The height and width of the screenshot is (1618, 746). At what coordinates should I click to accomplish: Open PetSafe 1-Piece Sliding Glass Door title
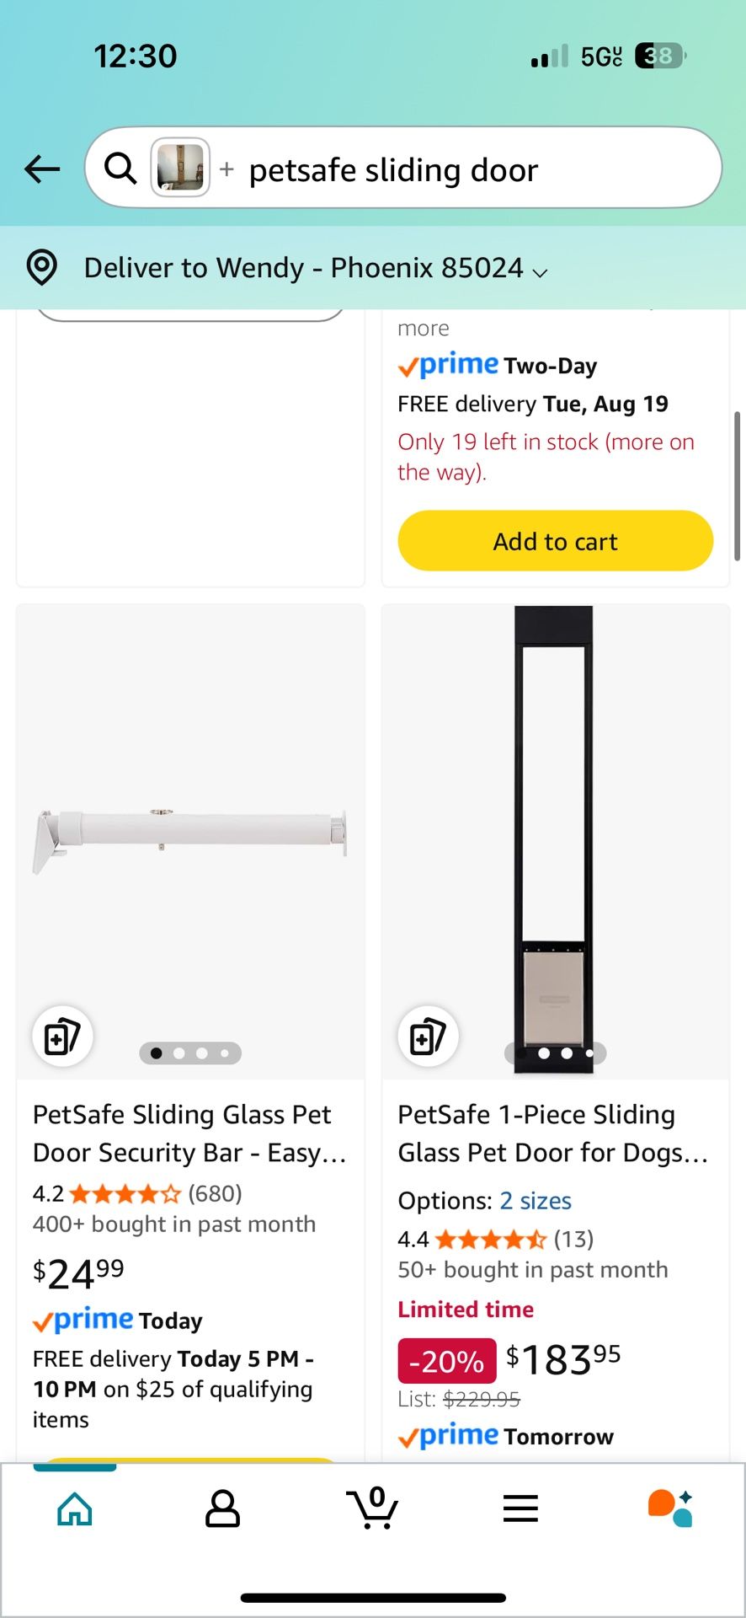[x=553, y=1133]
